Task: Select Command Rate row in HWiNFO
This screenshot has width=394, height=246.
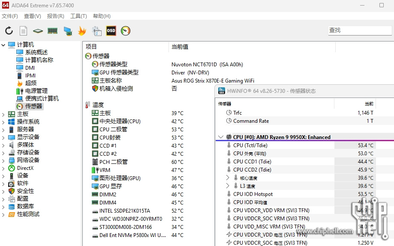Action: tap(300, 121)
